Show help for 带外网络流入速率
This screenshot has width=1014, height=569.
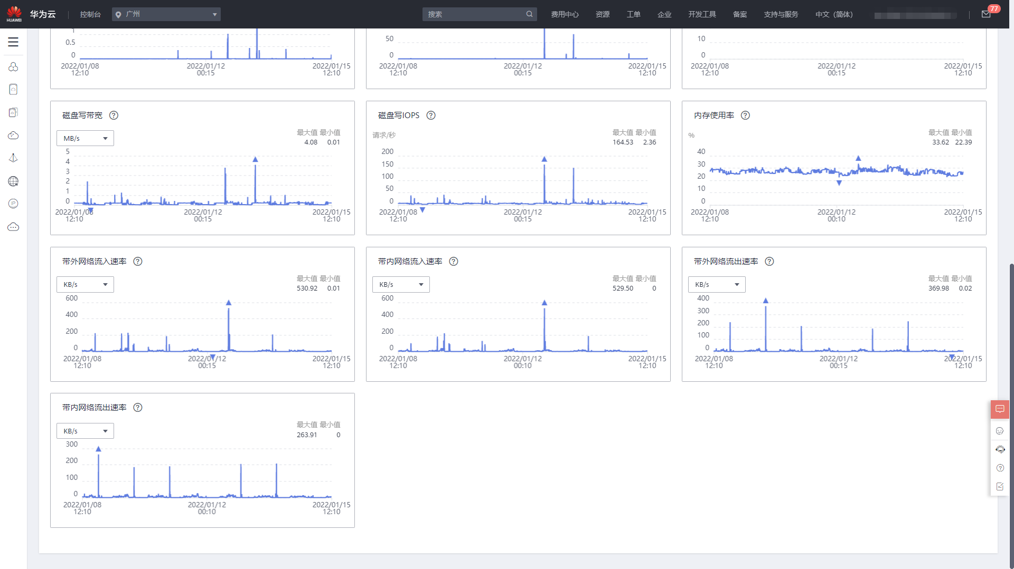point(138,262)
